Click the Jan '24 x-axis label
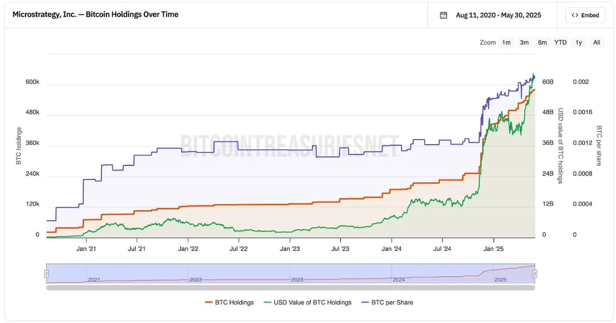 point(391,248)
